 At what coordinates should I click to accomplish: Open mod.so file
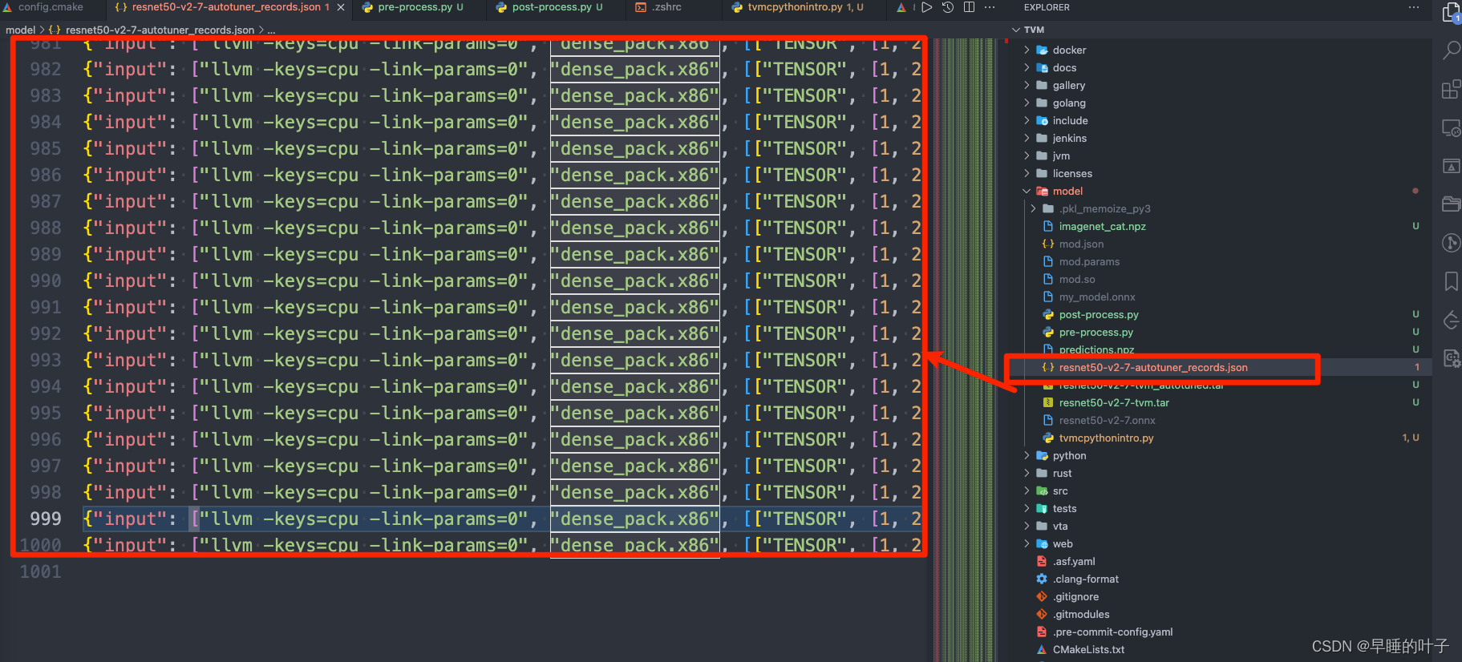(1076, 279)
